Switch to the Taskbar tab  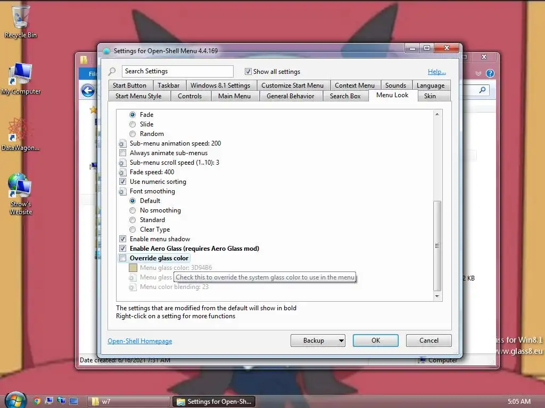point(169,86)
